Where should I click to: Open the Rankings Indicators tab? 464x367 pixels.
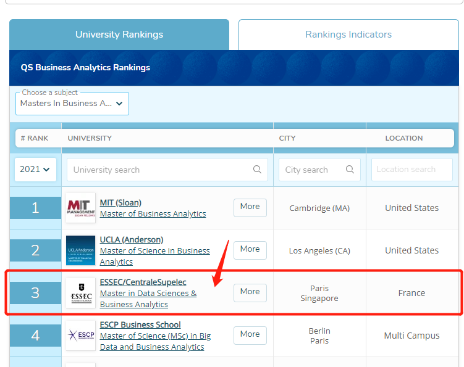348,35
